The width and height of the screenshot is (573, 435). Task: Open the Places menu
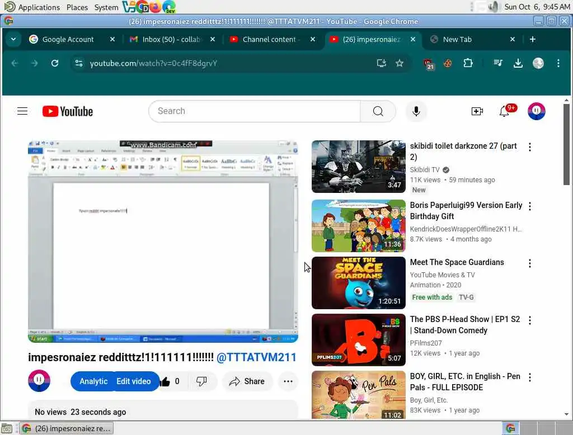77,7
